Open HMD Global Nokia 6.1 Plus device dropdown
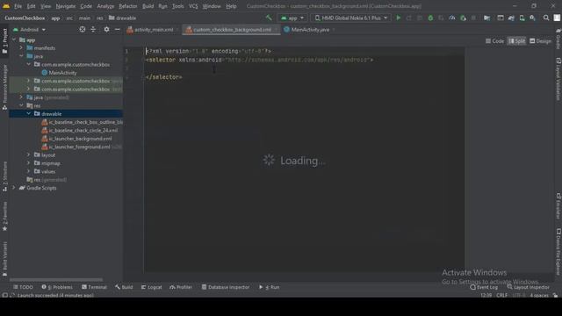This screenshot has height=316, width=562. pyautogui.click(x=351, y=18)
